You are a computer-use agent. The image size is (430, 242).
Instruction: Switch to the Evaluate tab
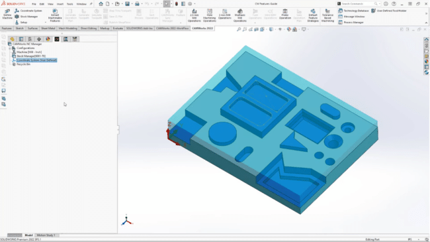(x=118, y=29)
